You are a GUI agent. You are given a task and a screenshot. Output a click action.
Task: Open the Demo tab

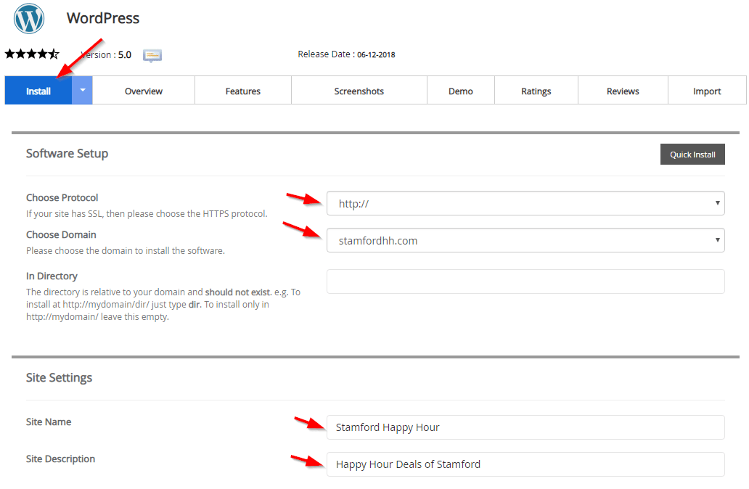460,91
